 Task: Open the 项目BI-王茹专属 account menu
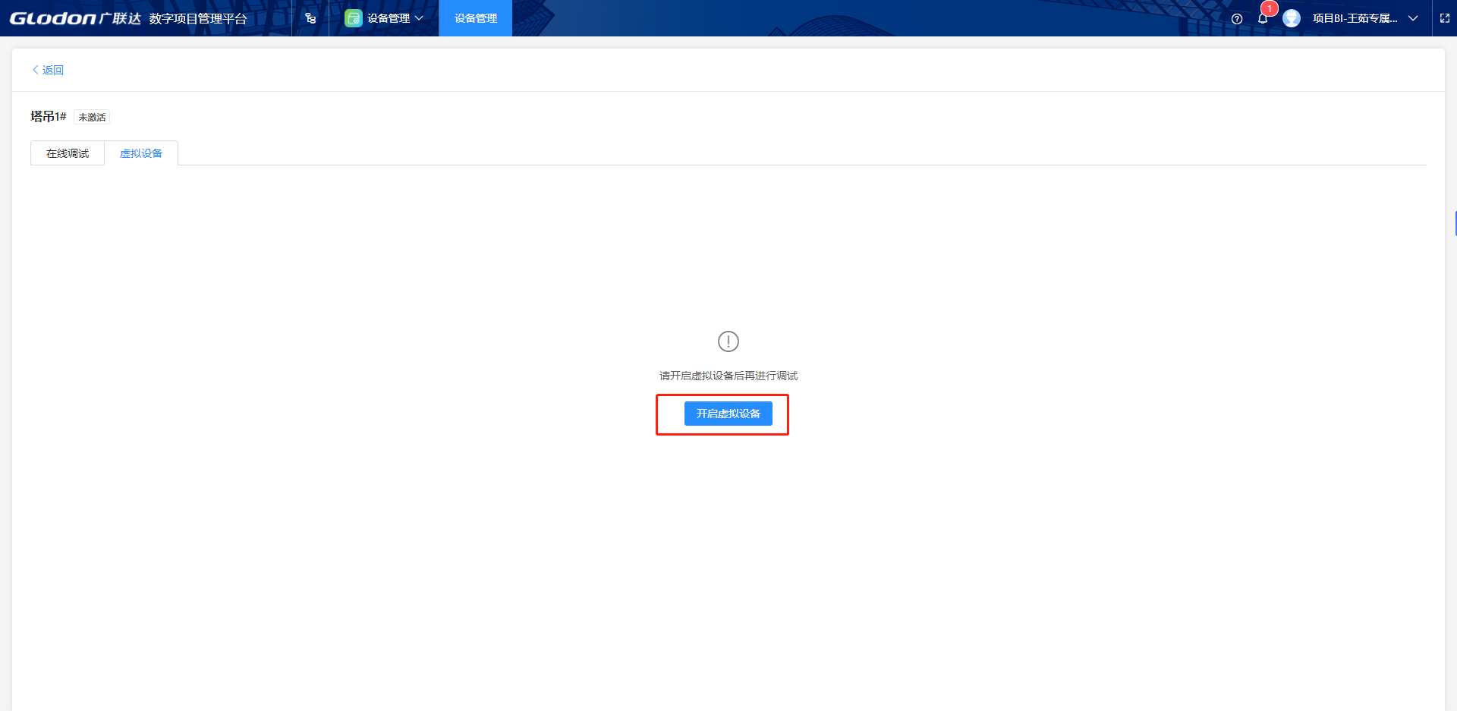(x=1355, y=18)
